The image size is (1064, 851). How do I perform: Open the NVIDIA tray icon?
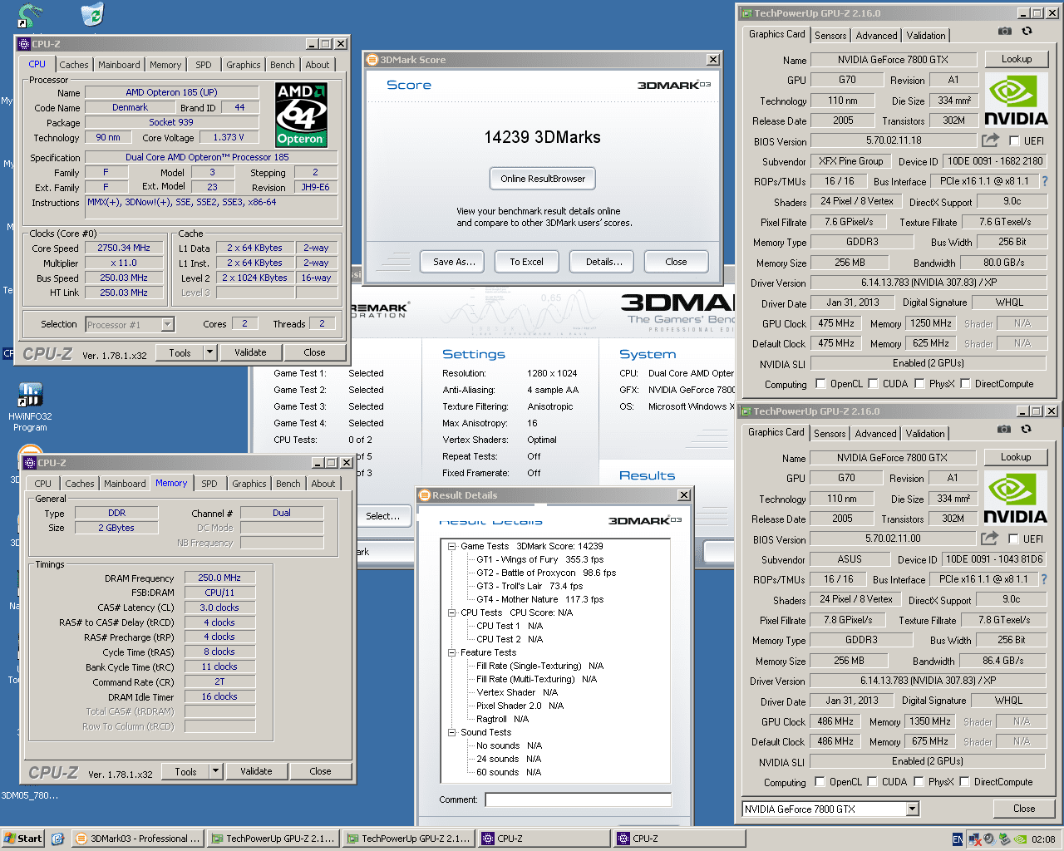click(x=1019, y=839)
